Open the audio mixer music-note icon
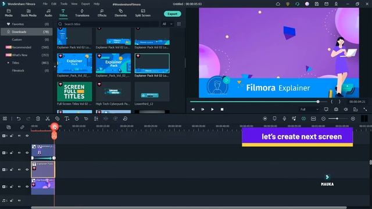Viewport: 372px width, 209px height. [x=294, y=118]
